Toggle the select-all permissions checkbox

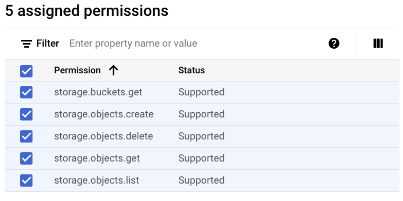[x=26, y=71]
